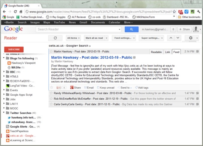Screen dimensions: 203x146
Task: Open the blue post title link
Action: point(92,57)
